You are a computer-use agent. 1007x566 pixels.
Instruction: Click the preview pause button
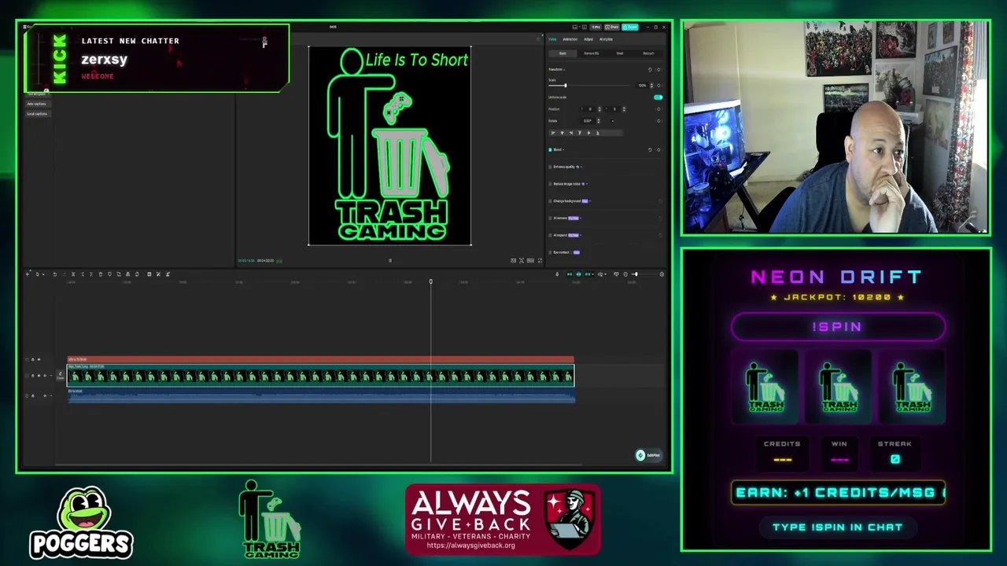tap(389, 261)
